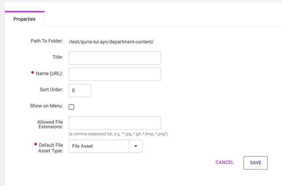The width and height of the screenshot is (282, 186).
Task: Switch to the Properties tab
Action: point(25,19)
